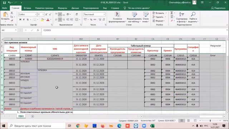The image size is (229, 129).
Task: Add a new sheet with the plus icon
Action: tap(33, 116)
